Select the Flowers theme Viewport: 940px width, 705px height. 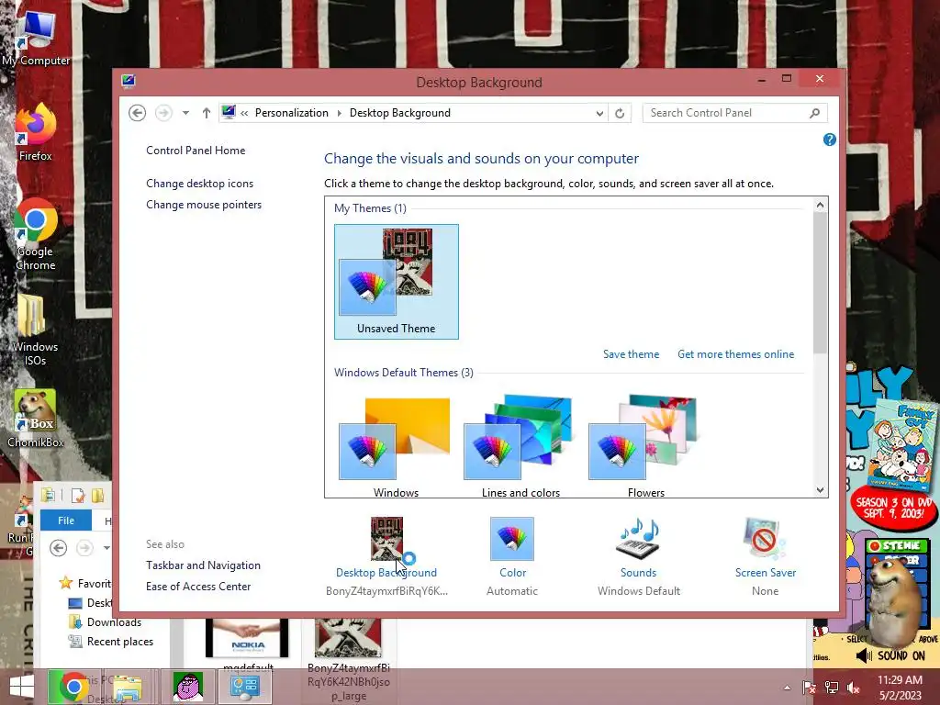(x=645, y=447)
